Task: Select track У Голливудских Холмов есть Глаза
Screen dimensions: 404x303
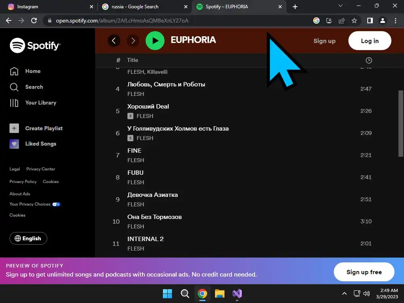Action: (178, 129)
